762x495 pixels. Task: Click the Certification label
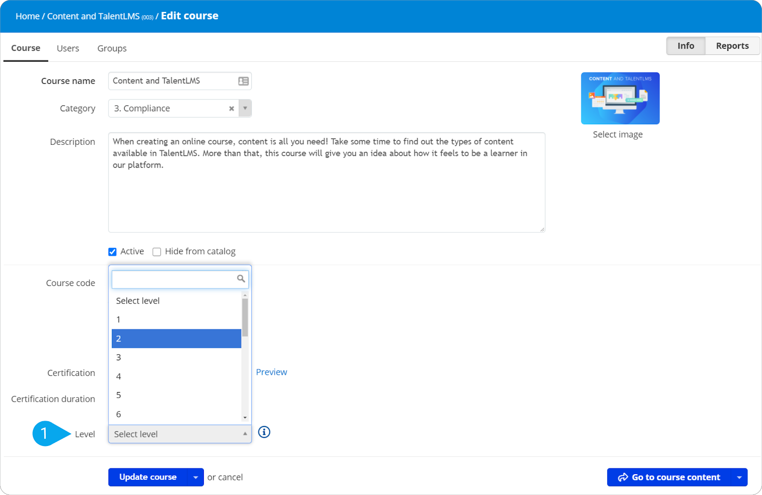[x=71, y=373]
